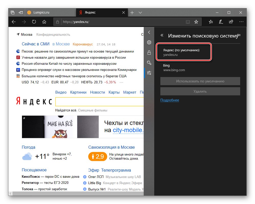Click the lock icon in the address bar

pyautogui.click(x=57, y=22)
